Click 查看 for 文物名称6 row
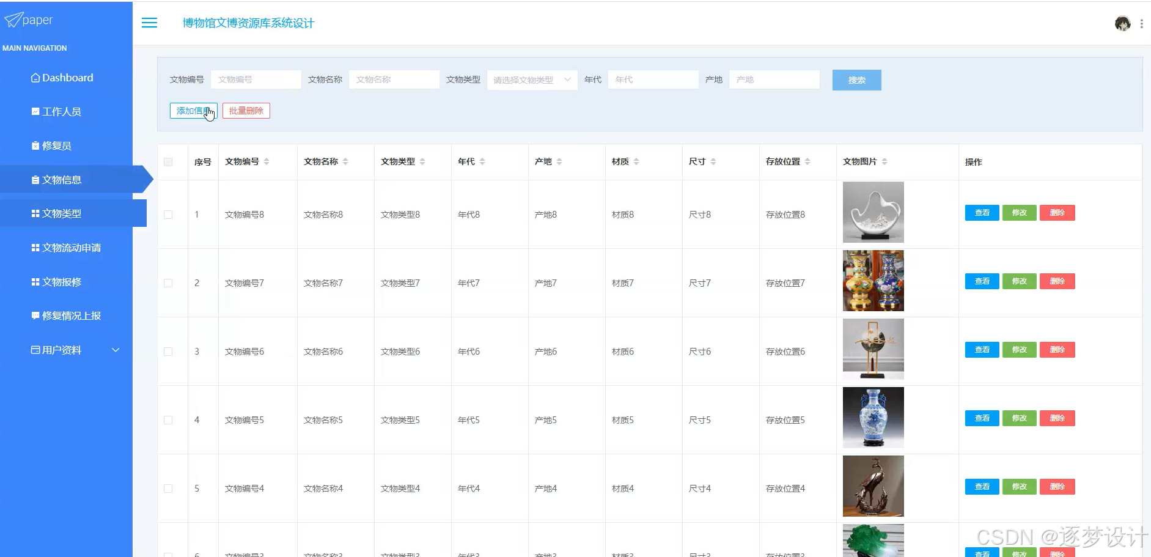Viewport: 1151px width, 557px height. pos(982,350)
